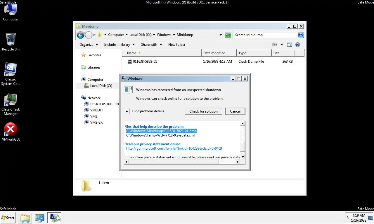Click the Crash Dump File type cell
Screen dimensions: 374x224
(x=251, y=62)
